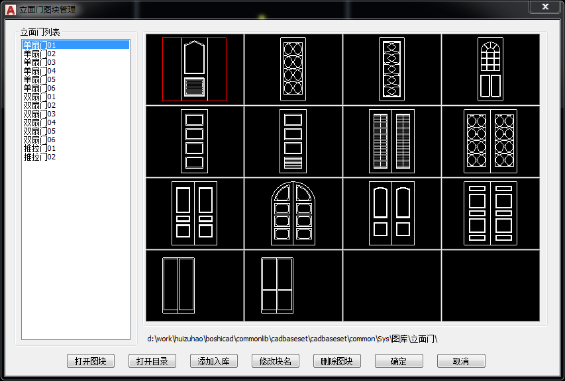Select double door with circle lattice pattern
Viewport: 565px width, 381px height.
click(491, 142)
